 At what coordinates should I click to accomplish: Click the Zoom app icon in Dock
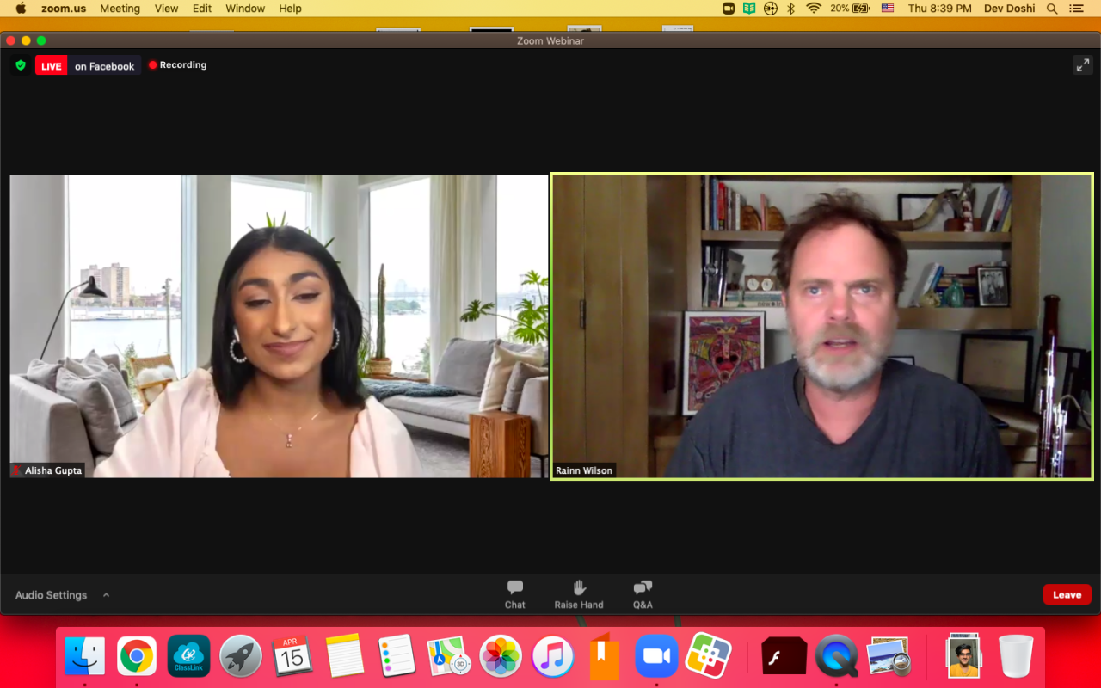point(656,656)
